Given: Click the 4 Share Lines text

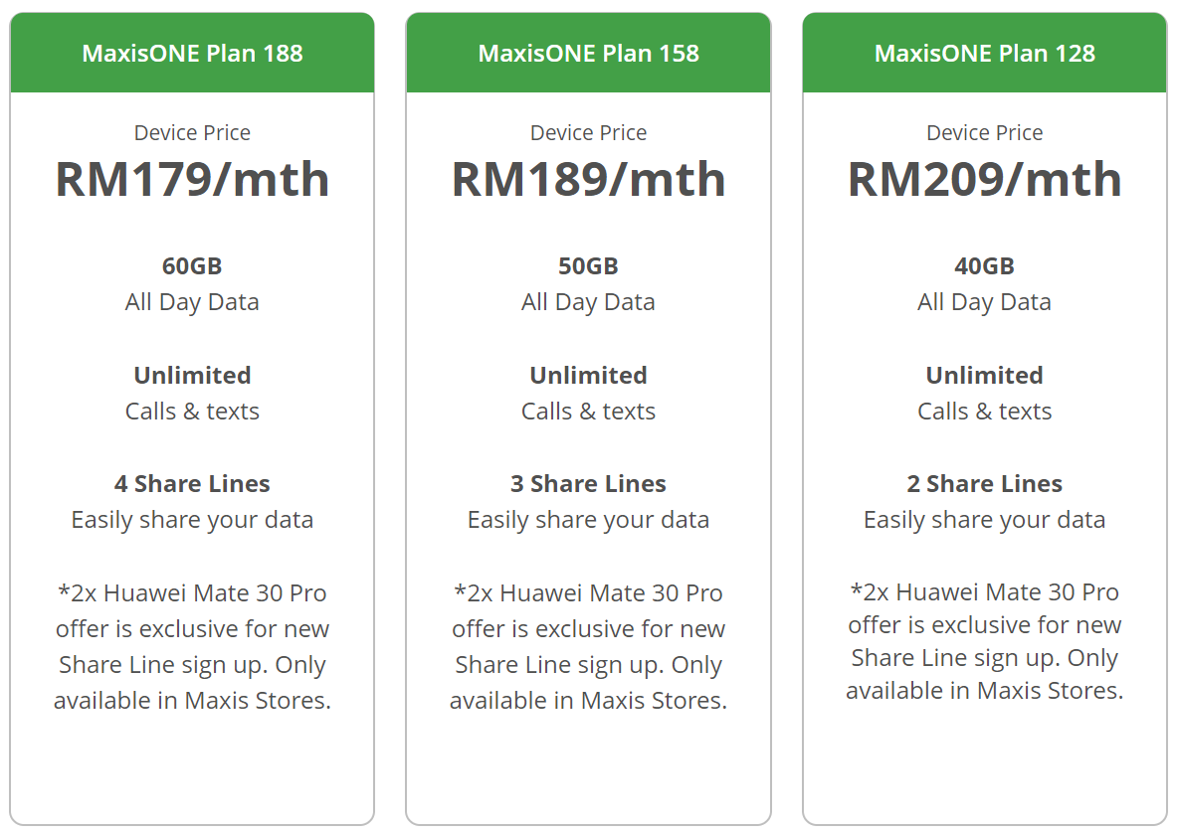Looking at the screenshot, I should [192, 484].
